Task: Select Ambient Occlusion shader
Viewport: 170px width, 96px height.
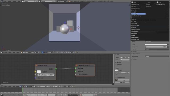Action: 135,30
